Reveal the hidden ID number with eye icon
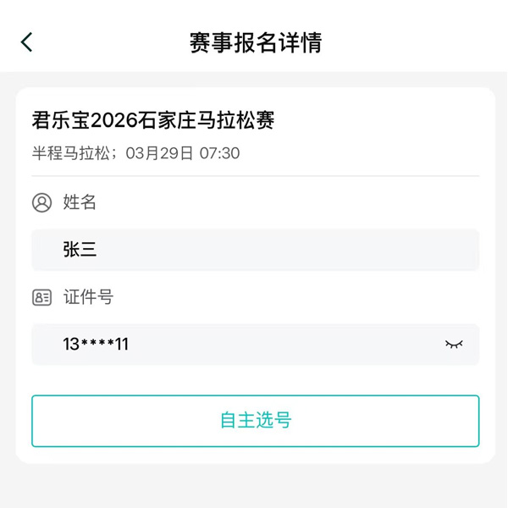The height and width of the screenshot is (508, 508). (454, 344)
